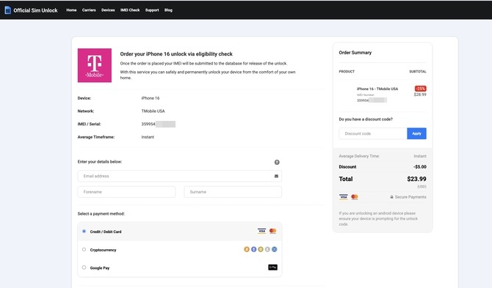Click the Official Sim Unlock logo icon
Screen dimensions: 492x288
[7, 10]
